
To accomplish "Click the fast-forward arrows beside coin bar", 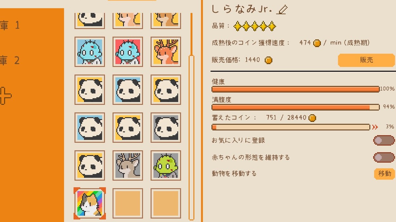I will (375, 127).
